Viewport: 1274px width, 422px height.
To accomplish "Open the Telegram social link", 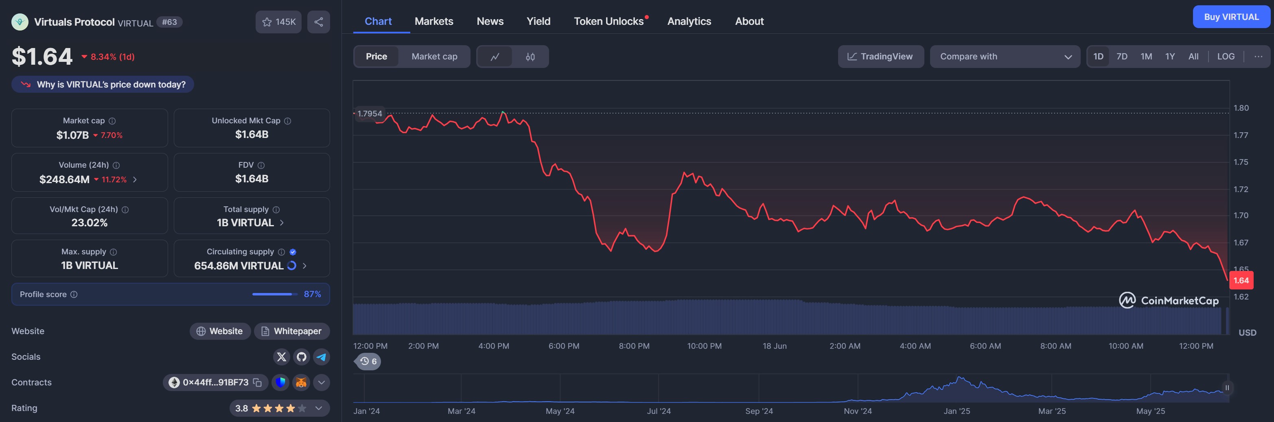I will pos(322,357).
